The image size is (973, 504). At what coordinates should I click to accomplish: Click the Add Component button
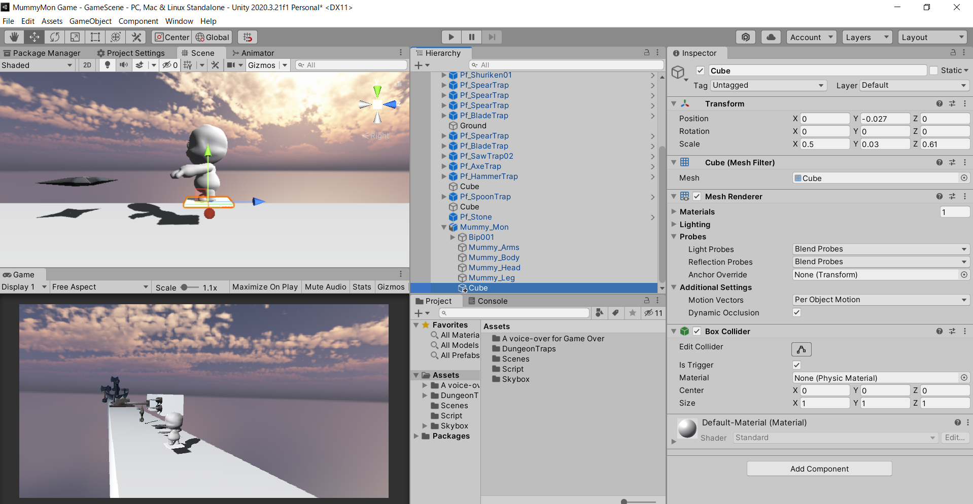point(819,469)
